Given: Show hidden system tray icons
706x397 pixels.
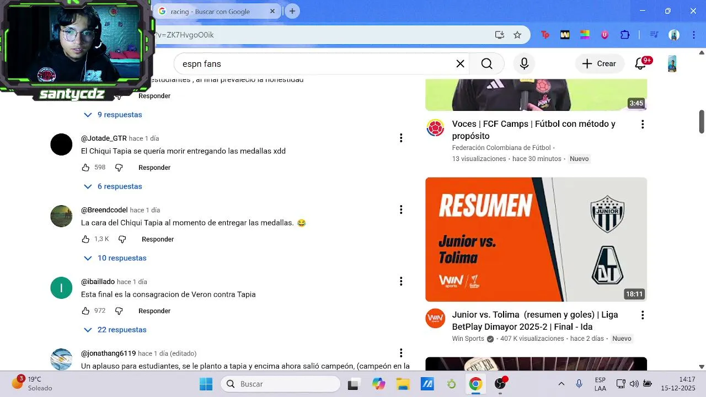Looking at the screenshot, I should coord(561,384).
